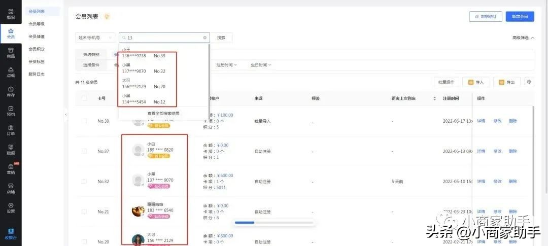Click the sort arrows on 距离上次到店 column
The image size is (548, 246).
tap(434, 98)
